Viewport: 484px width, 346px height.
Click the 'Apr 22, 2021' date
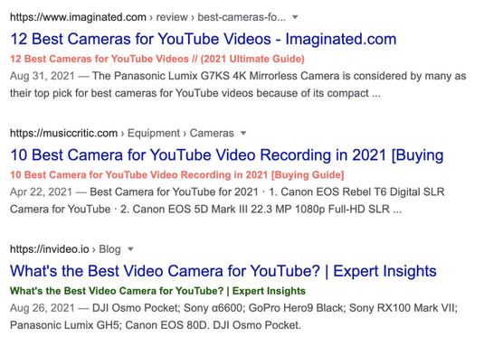tap(41, 192)
